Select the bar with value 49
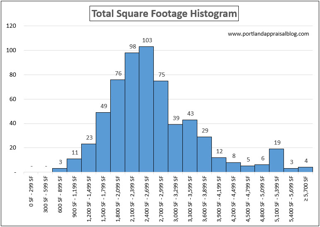320x227 pixels. click(x=103, y=142)
